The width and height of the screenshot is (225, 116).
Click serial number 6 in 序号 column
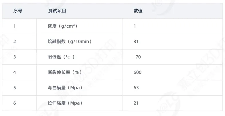(x=15, y=103)
